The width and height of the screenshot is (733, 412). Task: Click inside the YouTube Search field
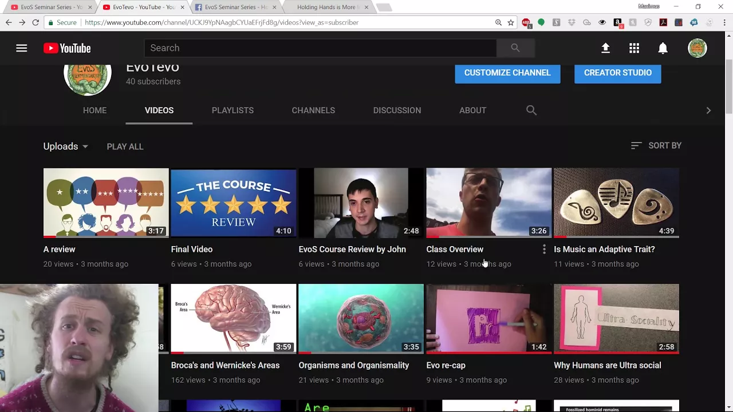[320, 48]
